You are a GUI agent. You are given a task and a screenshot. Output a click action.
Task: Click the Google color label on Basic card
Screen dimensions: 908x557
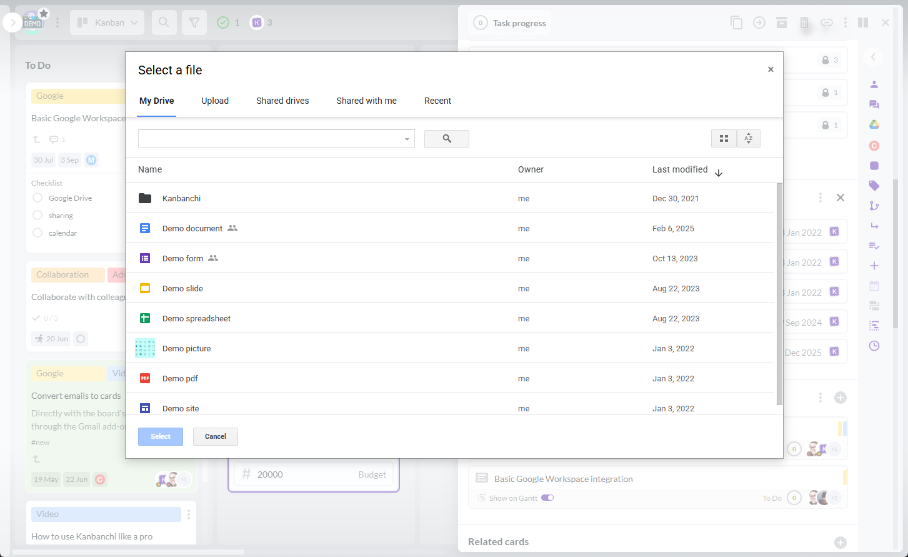(78, 96)
